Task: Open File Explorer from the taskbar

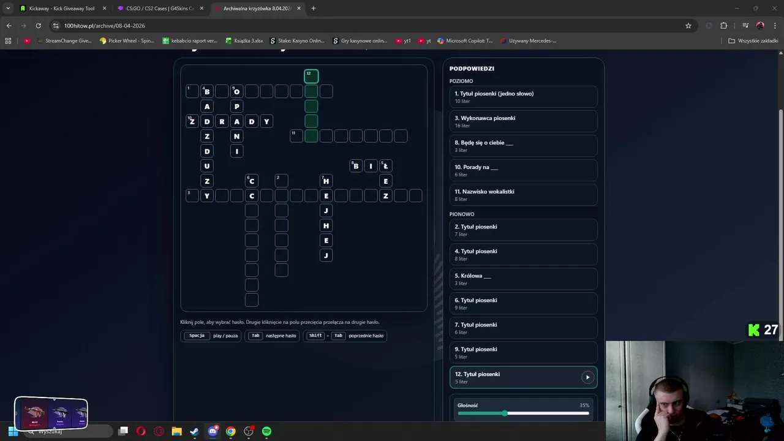Action: click(x=176, y=431)
